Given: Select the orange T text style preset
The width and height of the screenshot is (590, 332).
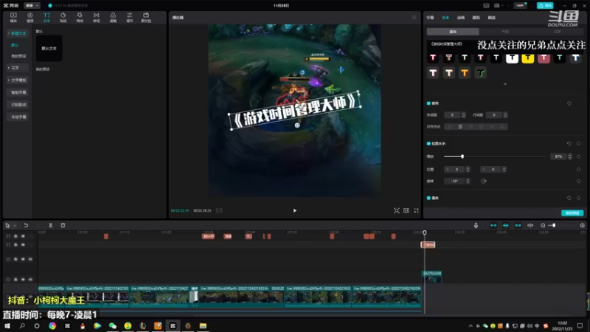Looking at the screenshot, I should tap(465, 73).
